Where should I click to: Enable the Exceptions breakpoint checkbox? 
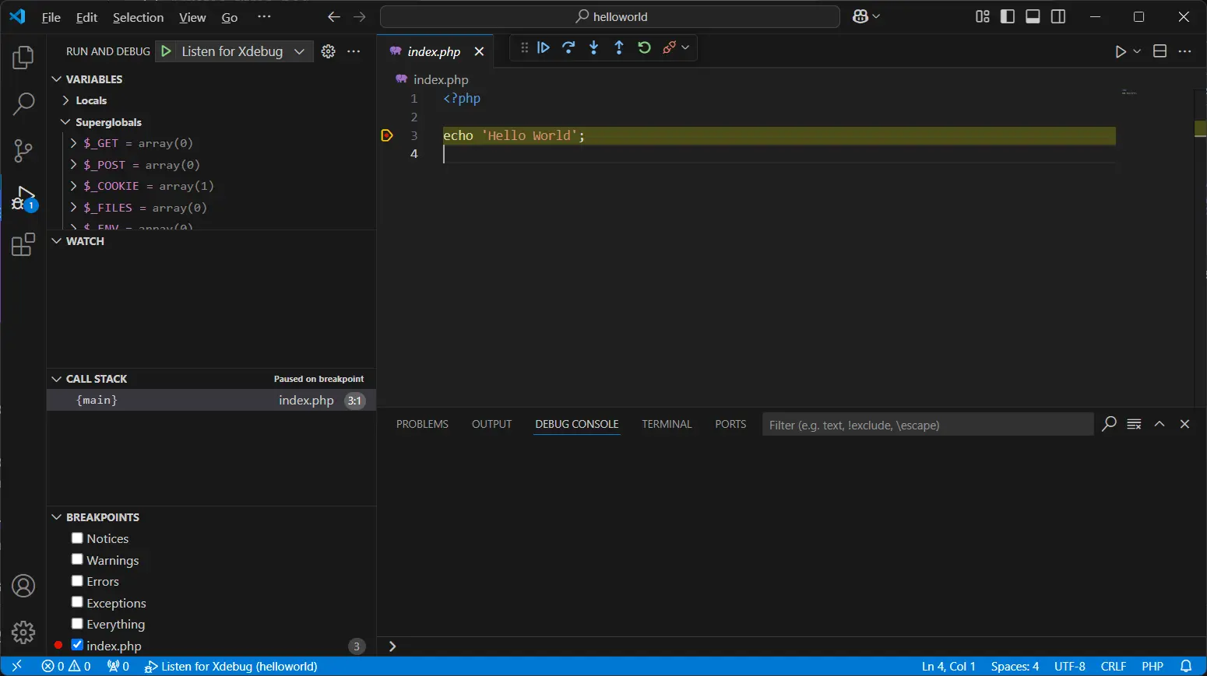pyautogui.click(x=77, y=602)
